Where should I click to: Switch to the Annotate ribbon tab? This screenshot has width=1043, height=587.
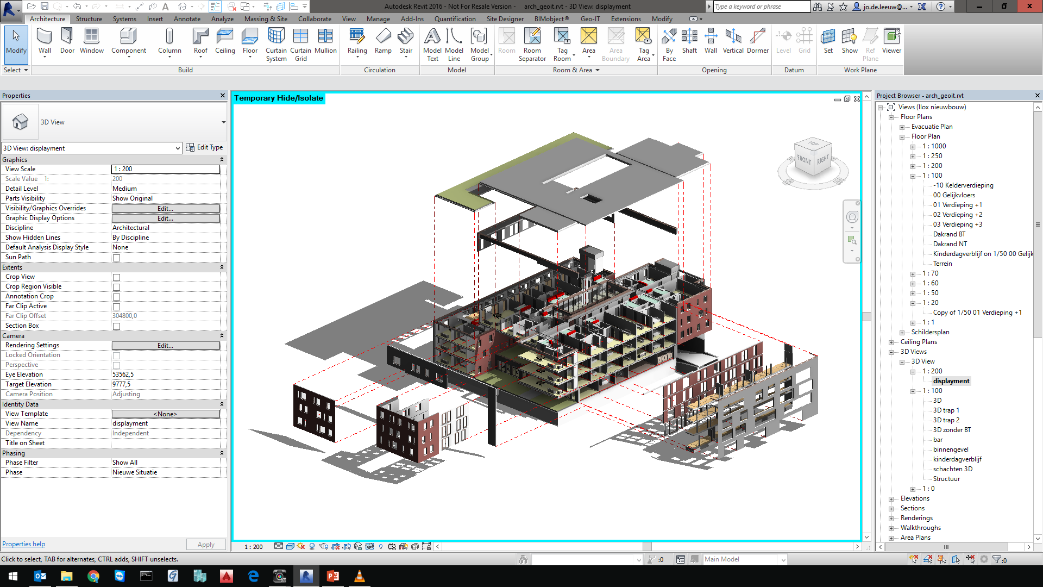[187, 18]
